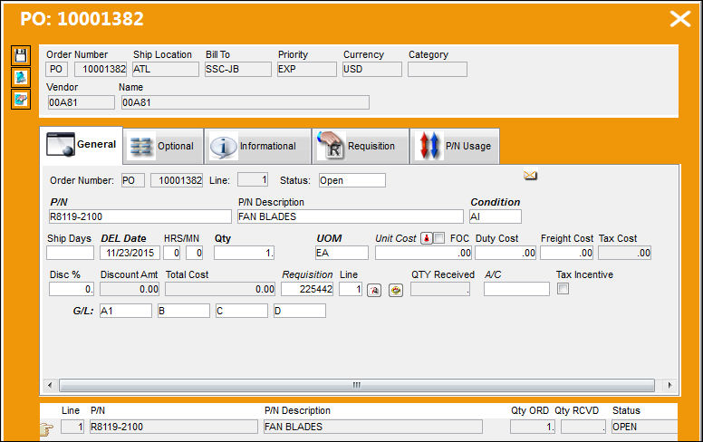The height and width of the screenshot is (442, 703).
Task: Click the Qty field in General tab
Action: (244, 253)
